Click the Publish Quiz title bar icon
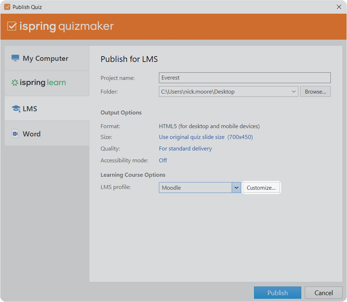Viewport: 347px width, 302px height. click(x=7, y=7)
